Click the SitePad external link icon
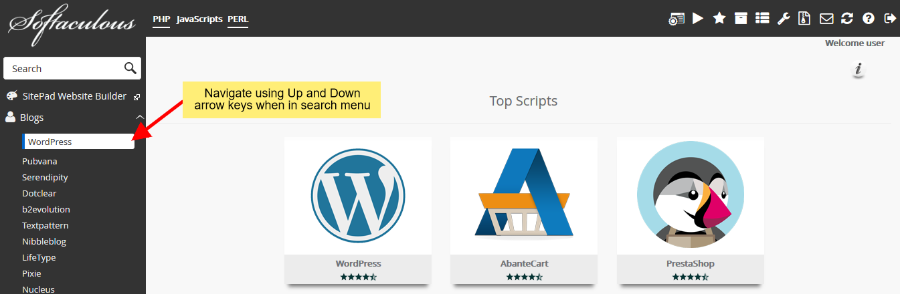The height and width of the screenshot is (294, 900). pos(137,97)
